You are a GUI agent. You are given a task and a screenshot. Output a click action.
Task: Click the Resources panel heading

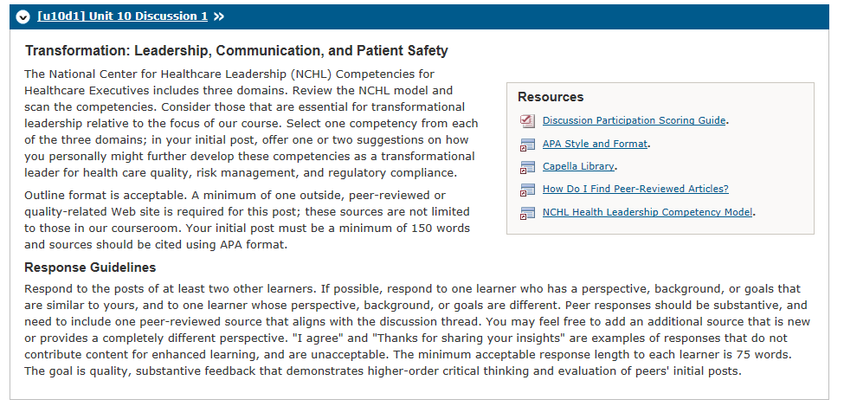click(551, 97)
